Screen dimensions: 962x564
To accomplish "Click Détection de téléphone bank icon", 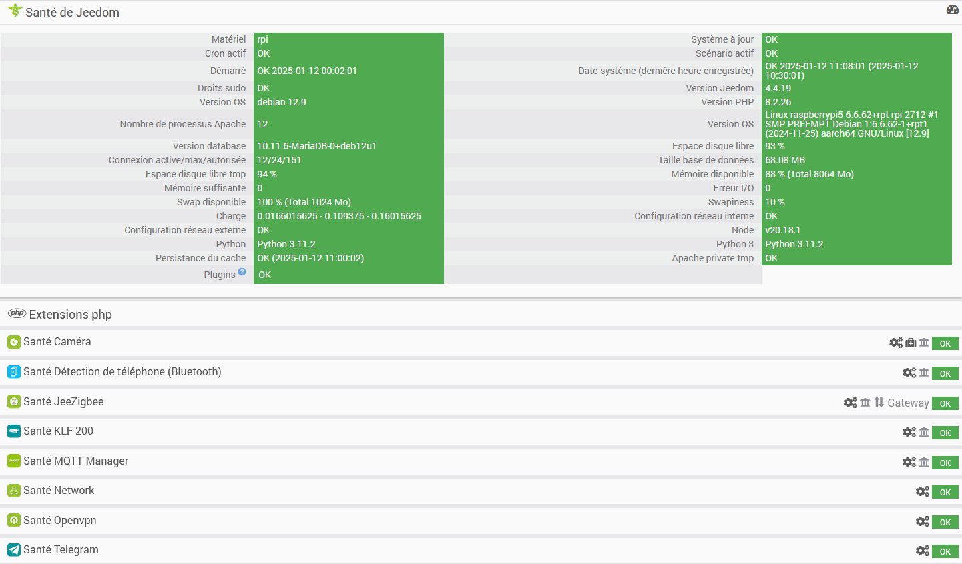I will point(924,373).
